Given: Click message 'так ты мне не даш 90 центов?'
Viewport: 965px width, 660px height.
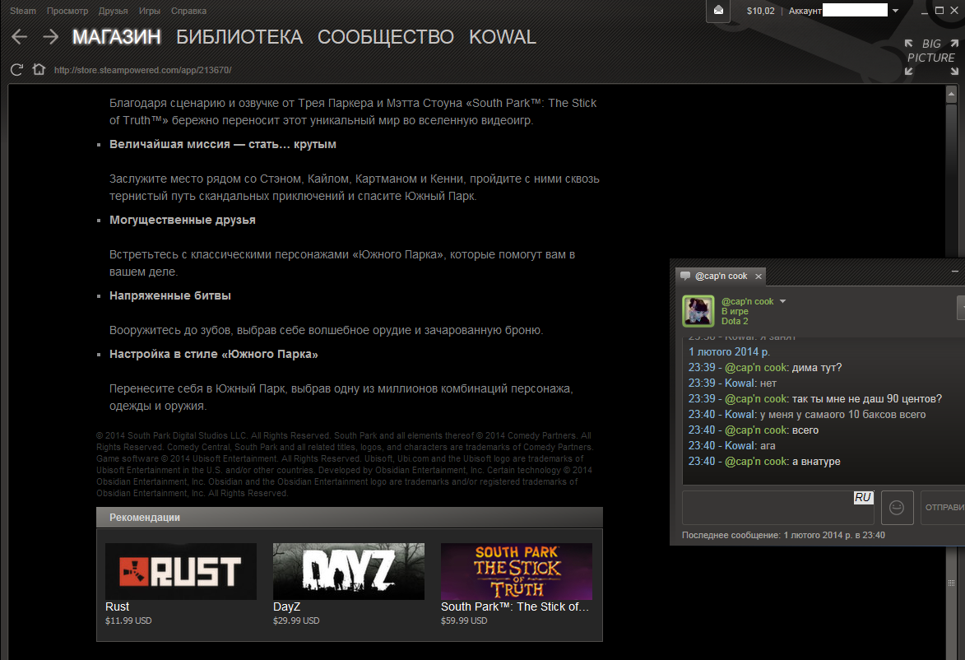Looking at the screenshot, I should [x=867, y=399].
